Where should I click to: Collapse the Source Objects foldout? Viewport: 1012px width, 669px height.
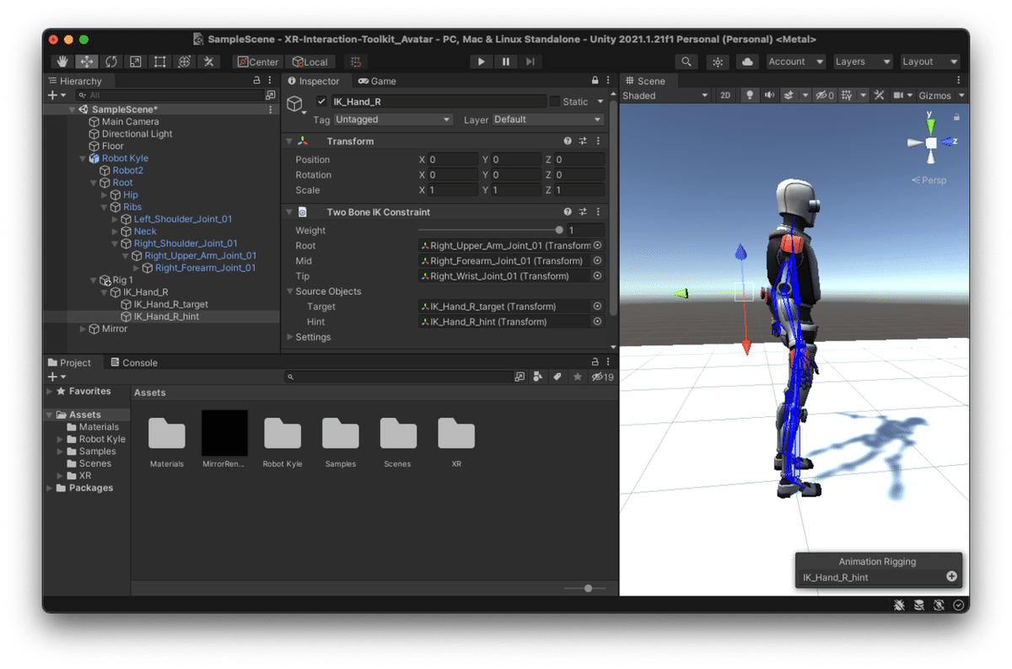(x=290, y=292)
